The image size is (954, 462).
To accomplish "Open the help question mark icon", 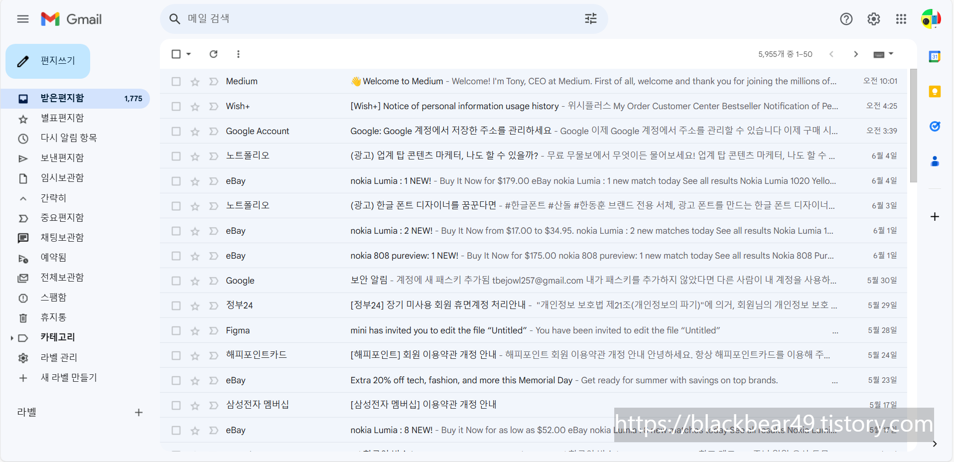I will [846, 19].
